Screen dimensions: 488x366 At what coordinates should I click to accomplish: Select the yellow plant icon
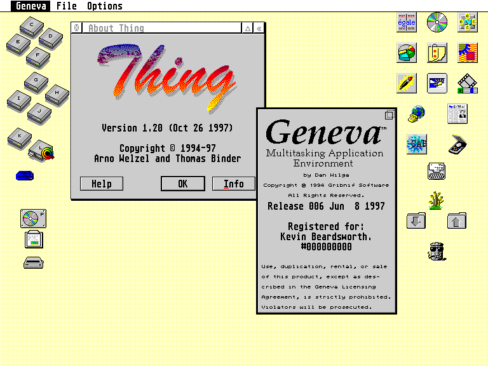[x=436, y=200]
